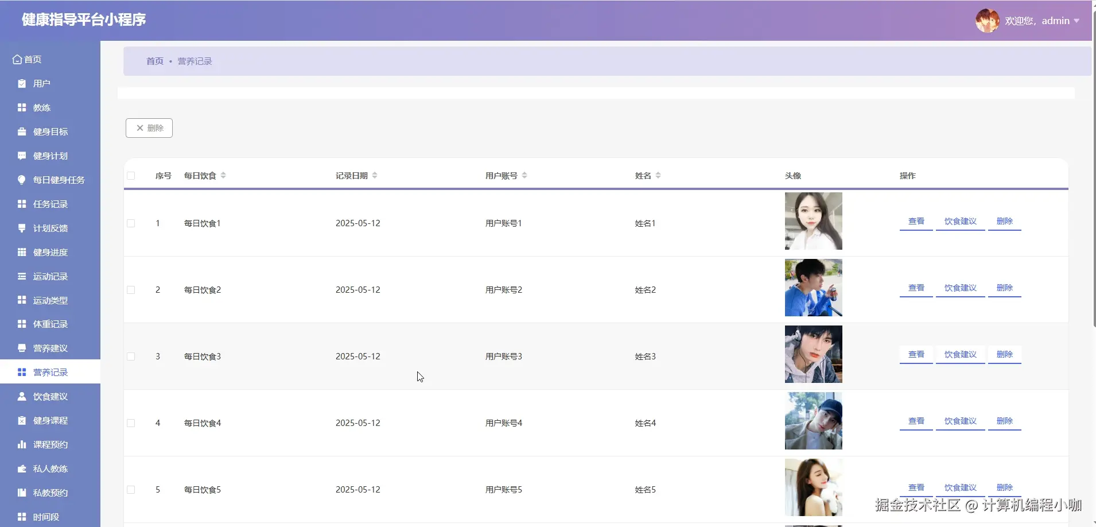The width and height of the screenshot is (1096, 527).
Task: Click the 健身进度 table icon
Action: coord(22,253)
